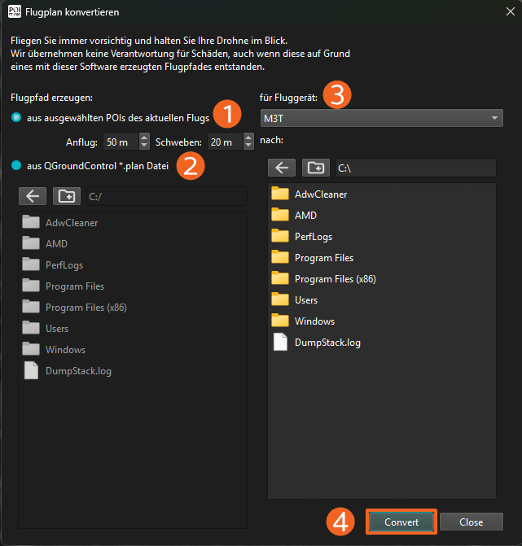Screen dimensions: 522x546
Task: Select the QGroundControl *.plan file option
Action: coord(17,166)
